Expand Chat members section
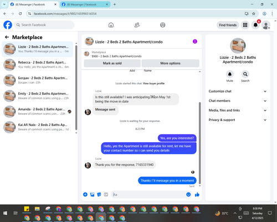Screen dimensions: 277x222 pyautogui.click(x=238, y=101)
